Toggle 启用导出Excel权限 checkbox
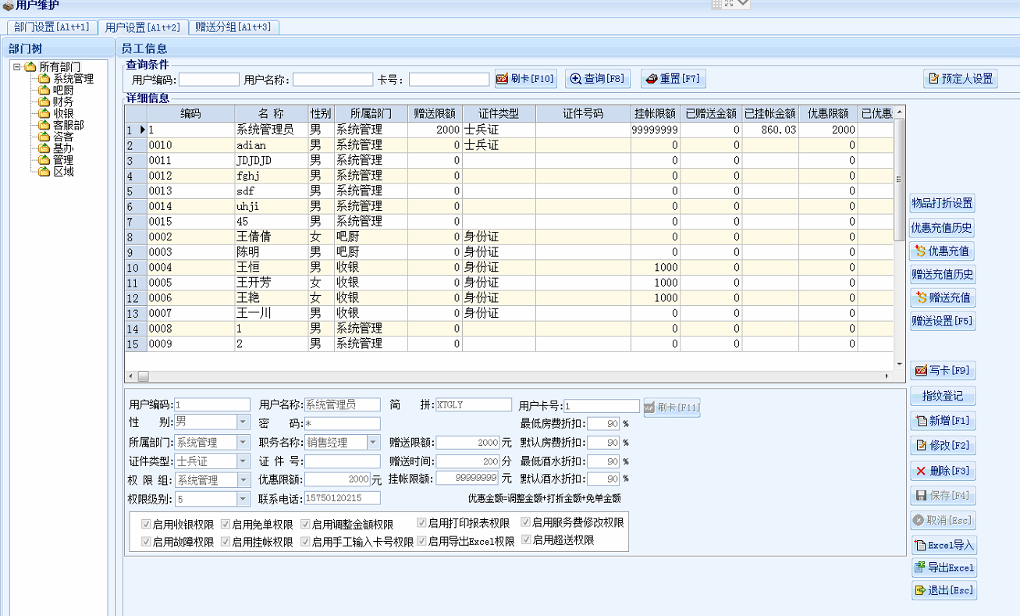This screenshot has width=1020, height=616. point(421,540)
